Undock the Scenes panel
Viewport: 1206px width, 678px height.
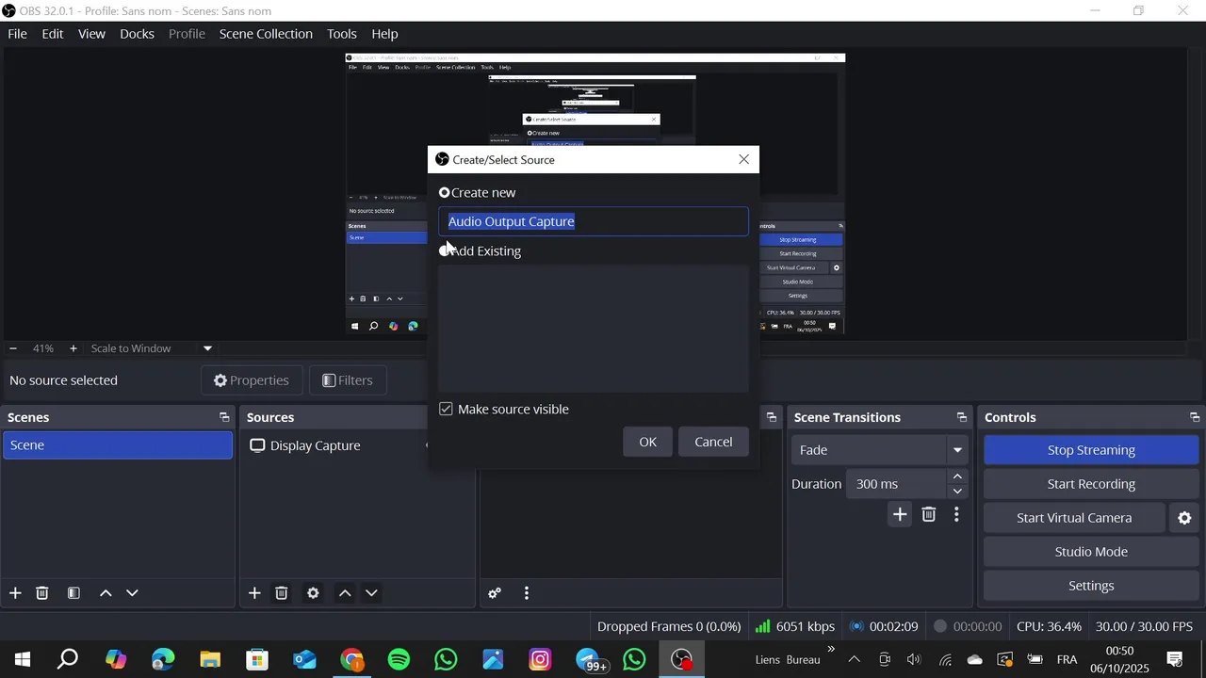click(x=224, y=417)
